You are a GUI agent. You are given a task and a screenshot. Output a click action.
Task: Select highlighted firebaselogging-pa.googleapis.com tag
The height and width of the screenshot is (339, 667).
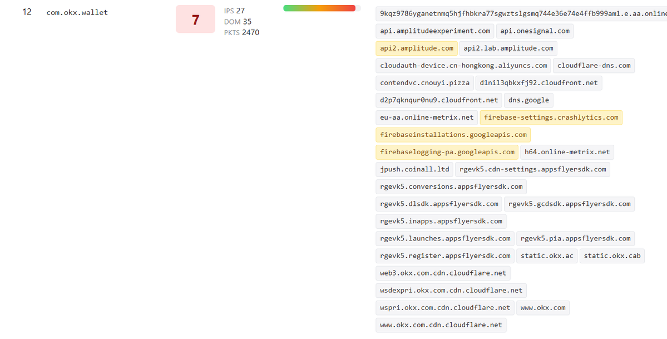[x=447, y=152]
